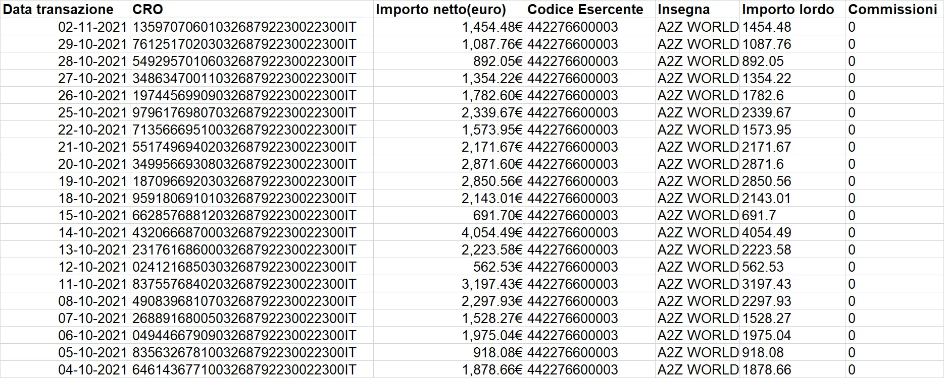Select CRO cell starting with 835632678

click(x=244, y=353)
